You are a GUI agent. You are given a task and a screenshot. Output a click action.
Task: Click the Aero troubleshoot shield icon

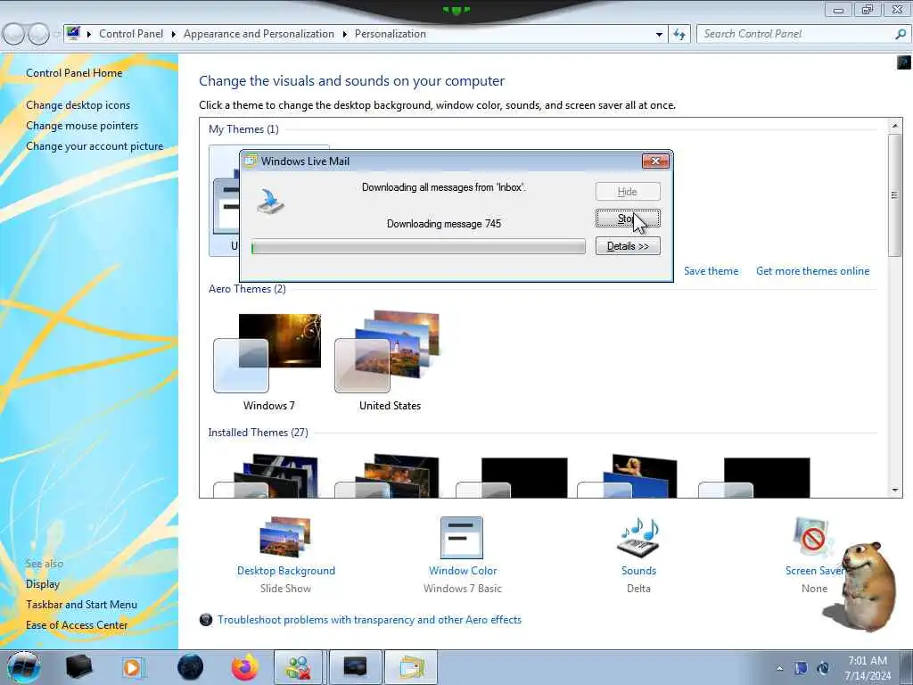[x=206, y=620]
